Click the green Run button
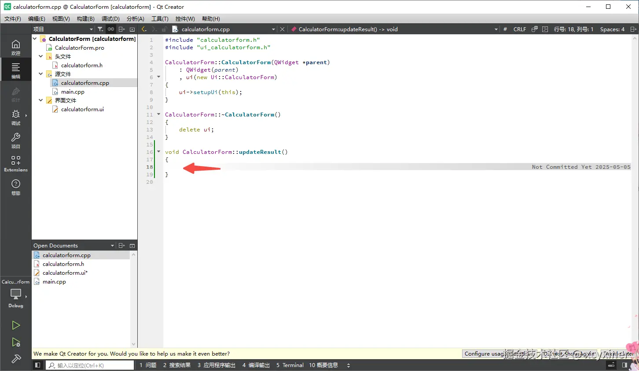639x371 pixels. pos(16,325)
